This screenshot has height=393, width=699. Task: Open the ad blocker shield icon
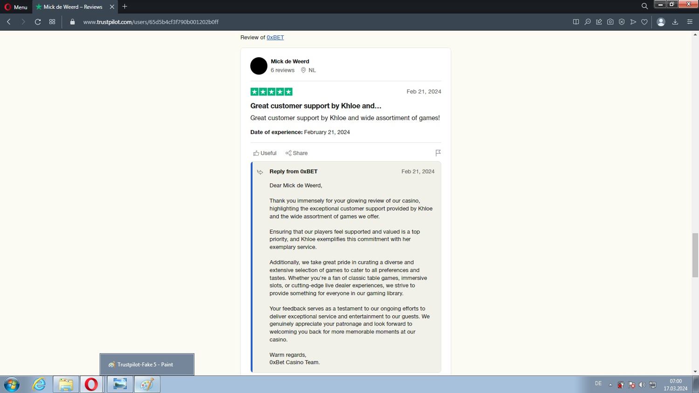pyautogui.click(x=622, y=22)
